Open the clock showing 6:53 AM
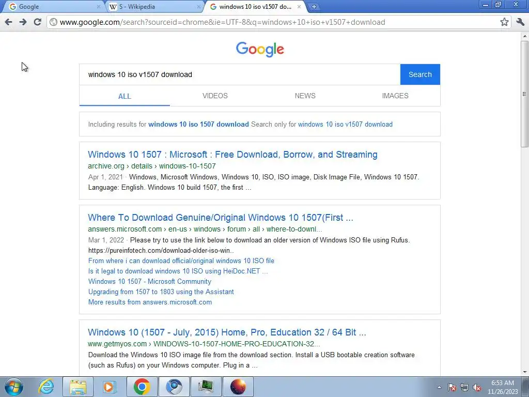 click(502, 387)
